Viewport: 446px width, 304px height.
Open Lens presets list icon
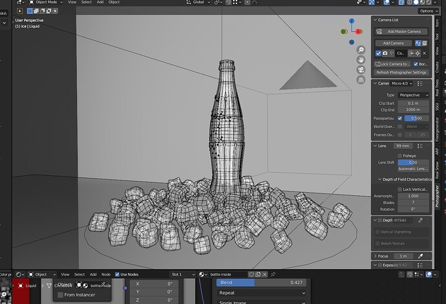pyautogui.click(x=419, y=146)
